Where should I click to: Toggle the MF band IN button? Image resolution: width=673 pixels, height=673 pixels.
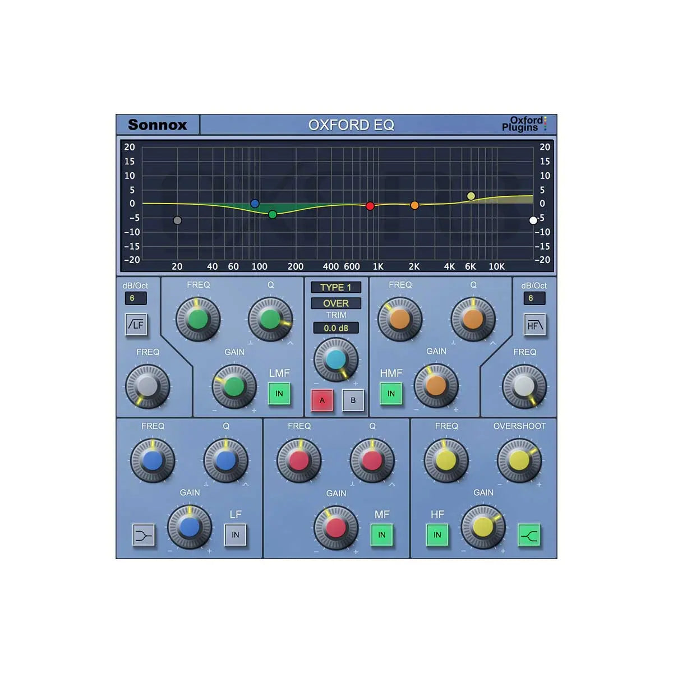pos(382,535)
